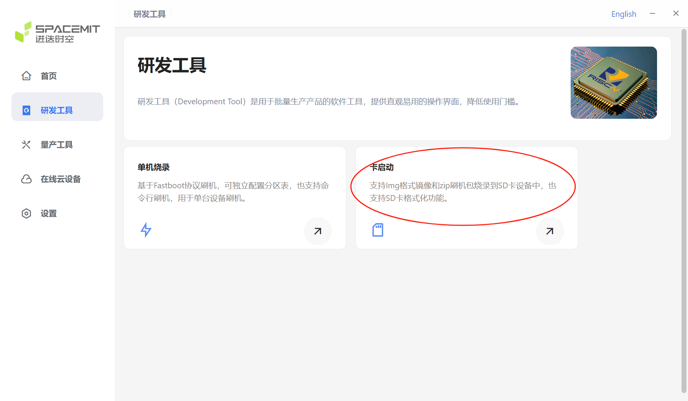Close the application window
Screen dimensions: 688x401
click(676, 13)
